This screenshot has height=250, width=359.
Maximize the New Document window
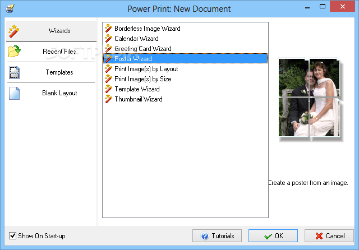[323, 6]
